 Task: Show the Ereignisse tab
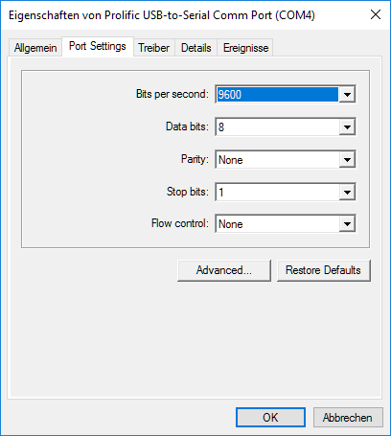click(245, 48)
